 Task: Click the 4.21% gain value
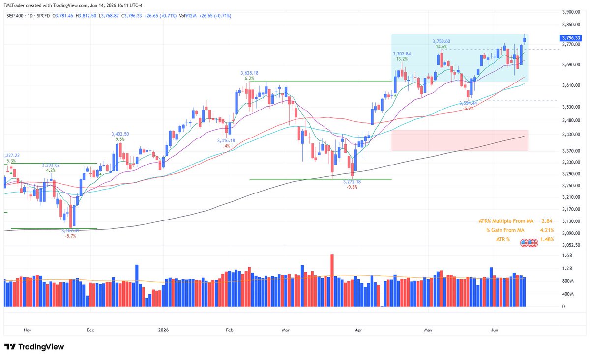click(x=547, y=230)
